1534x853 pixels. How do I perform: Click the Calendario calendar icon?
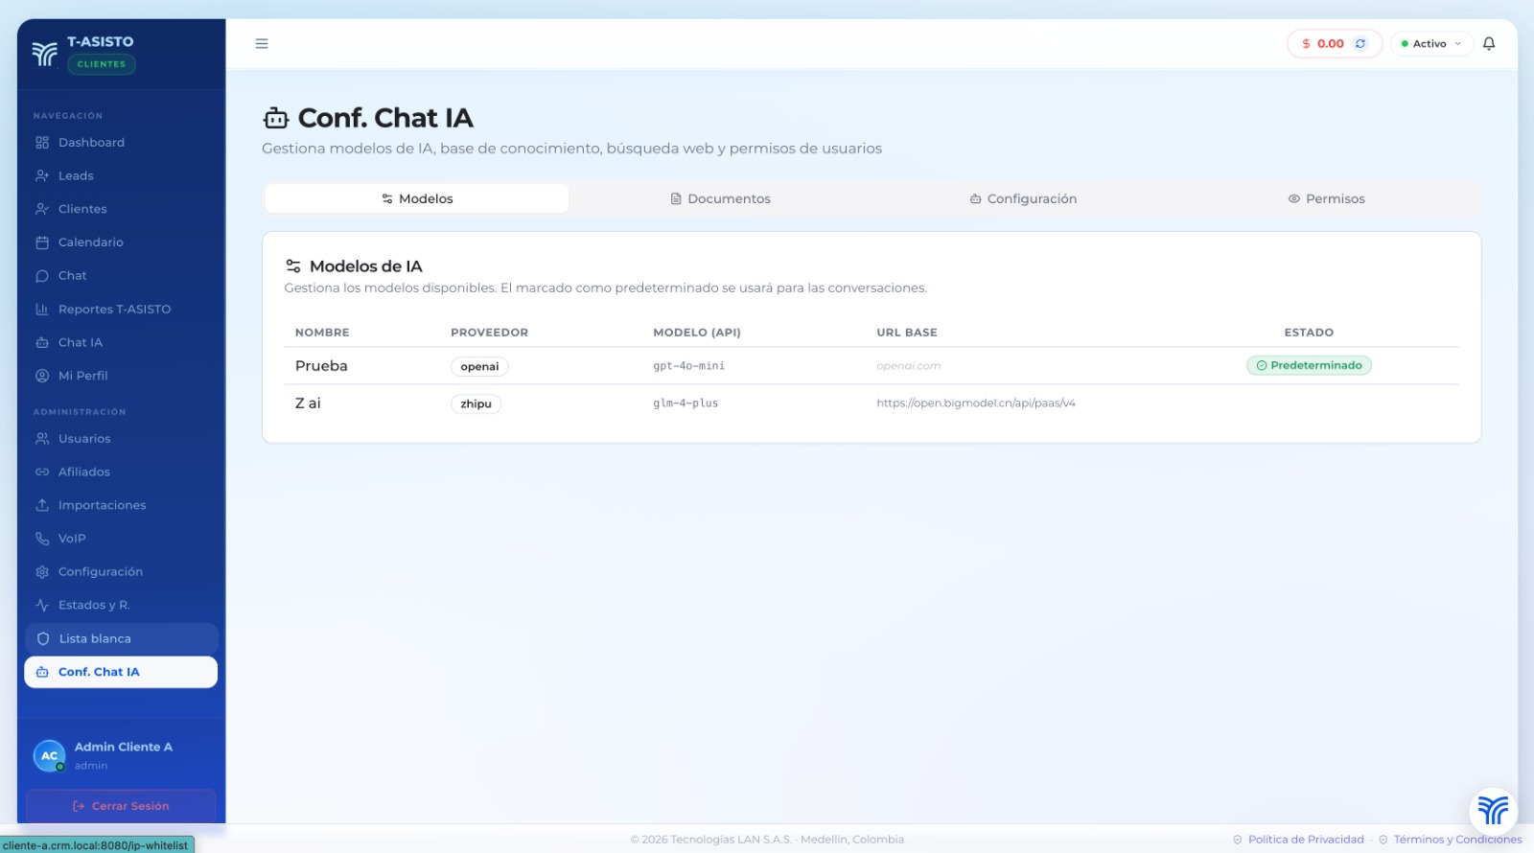coord(42,242)
